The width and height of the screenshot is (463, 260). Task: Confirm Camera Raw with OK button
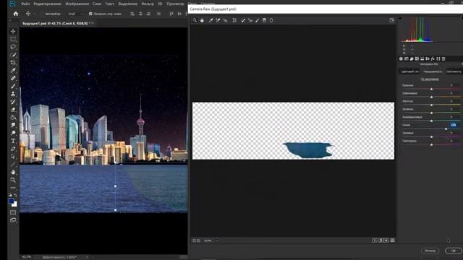454,251
